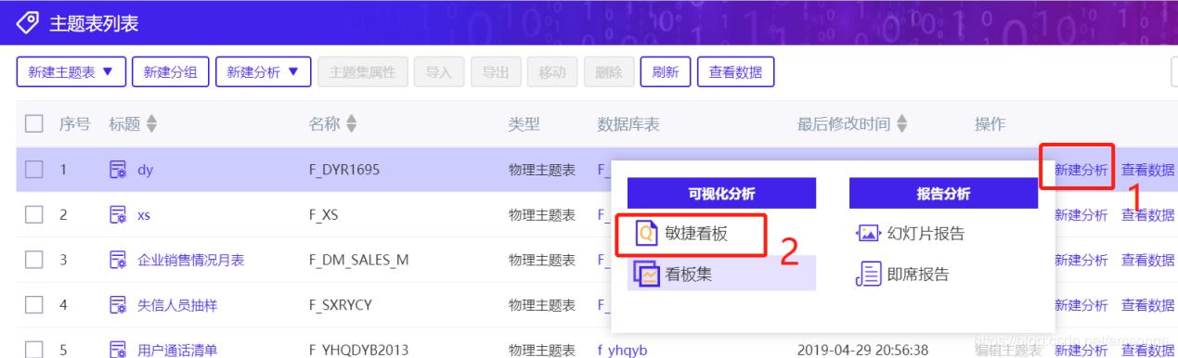Click the 类型 column header
The width and height of the screenshot is (1178, 358).
[524, 124]
